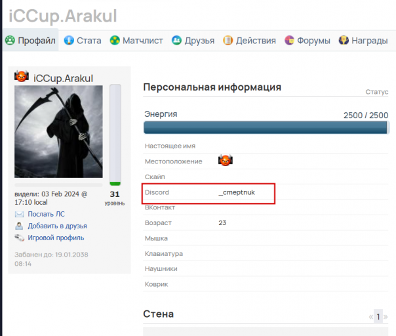Click the devil icon in Местоположение row

(226, 160)
